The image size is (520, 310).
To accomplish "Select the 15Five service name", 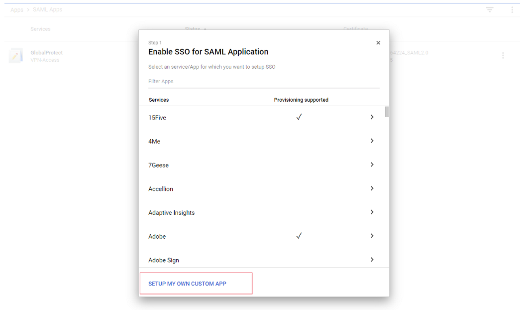I will (157, 118).
